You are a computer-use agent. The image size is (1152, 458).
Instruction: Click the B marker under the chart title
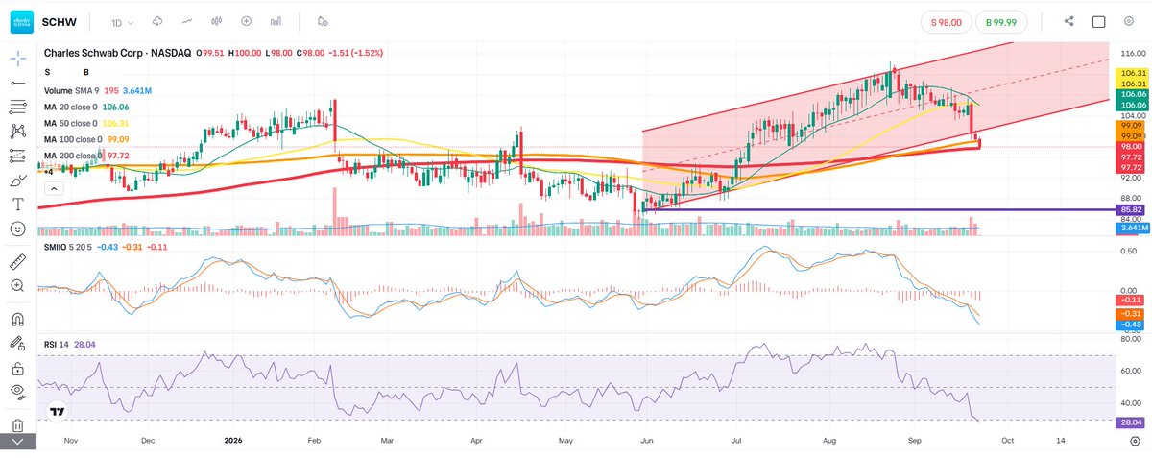[x=86, y=72]
